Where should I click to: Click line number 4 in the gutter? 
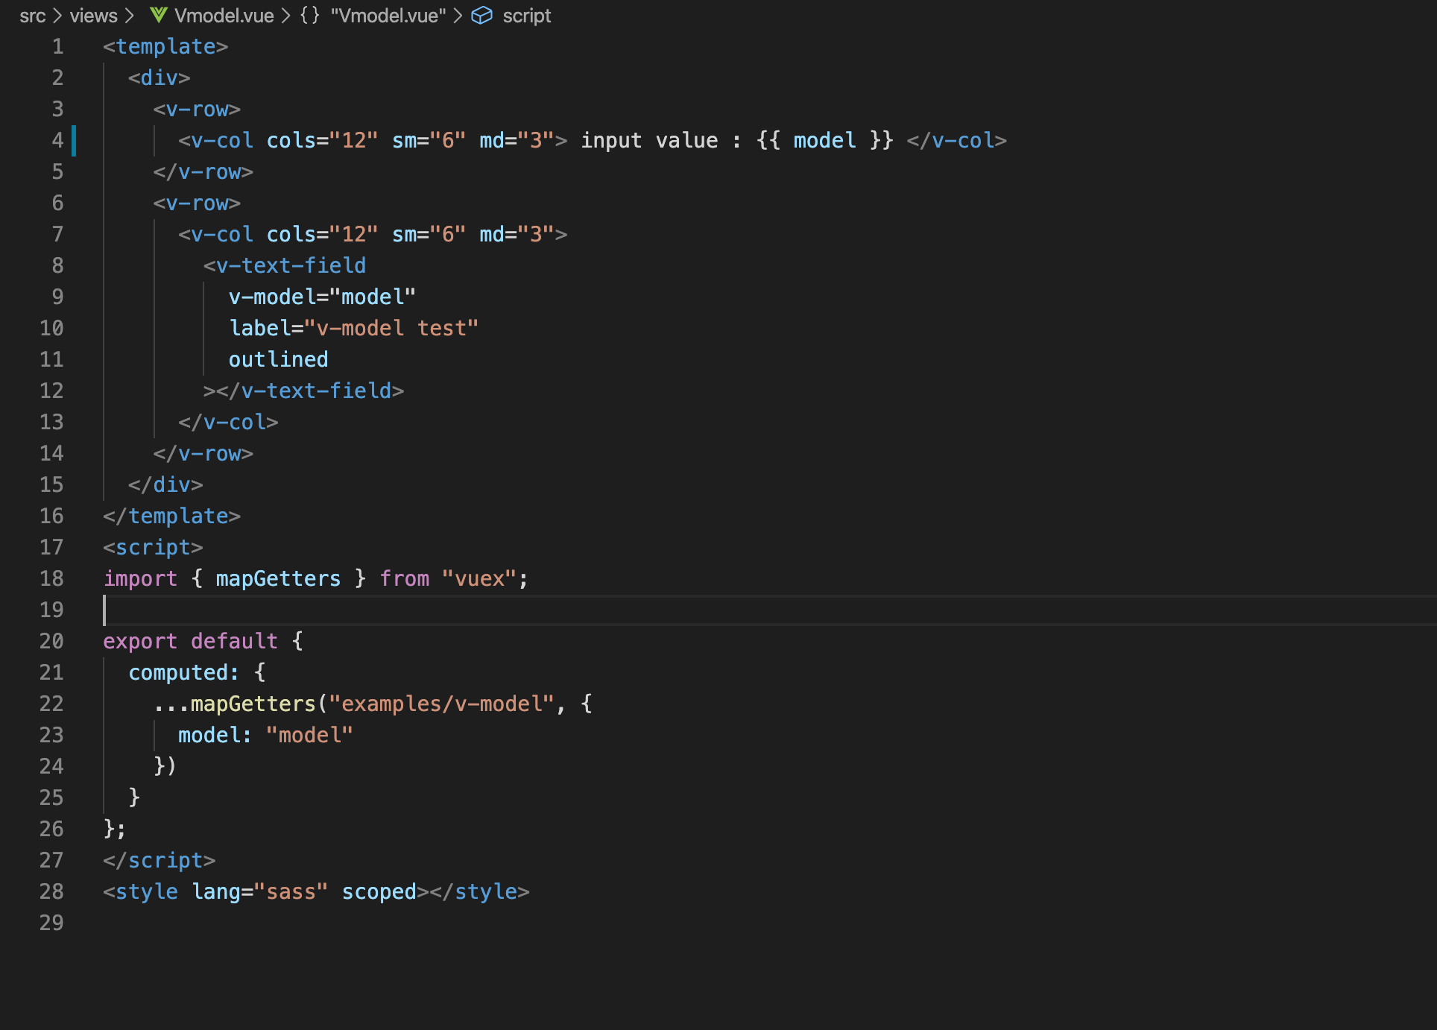tap(57, 141)
